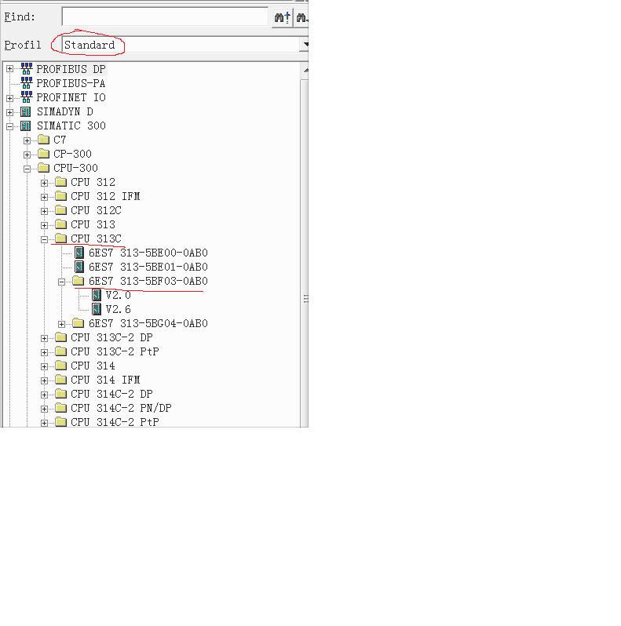Viewport: 621px width, 626px height.
Task: Select module icon for 6ES7 313-5BE01-0AB0
Action: point(79,266)
